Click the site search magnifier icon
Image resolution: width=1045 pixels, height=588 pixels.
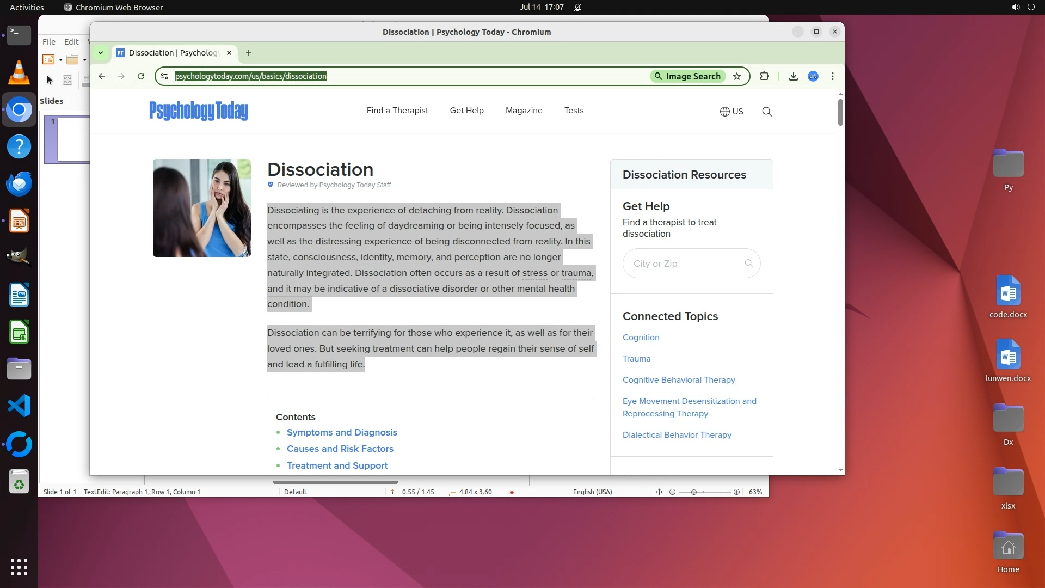(x=766, y=112)
